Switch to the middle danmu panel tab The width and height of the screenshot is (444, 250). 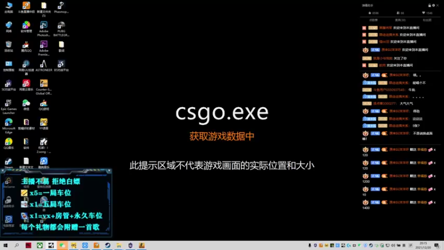click(400, 20)
